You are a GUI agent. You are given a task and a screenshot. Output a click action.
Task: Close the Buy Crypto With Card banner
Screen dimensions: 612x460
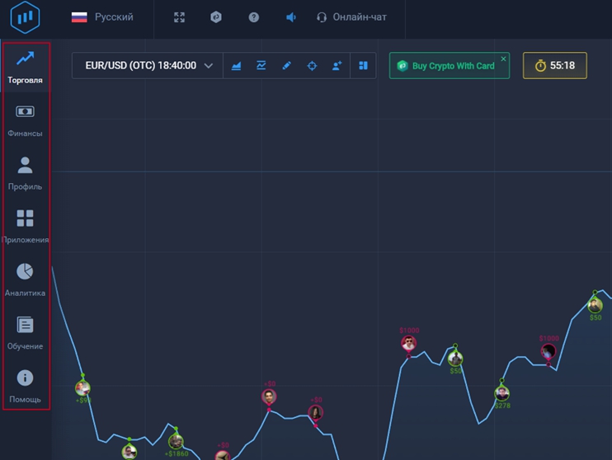pos(503,59)
